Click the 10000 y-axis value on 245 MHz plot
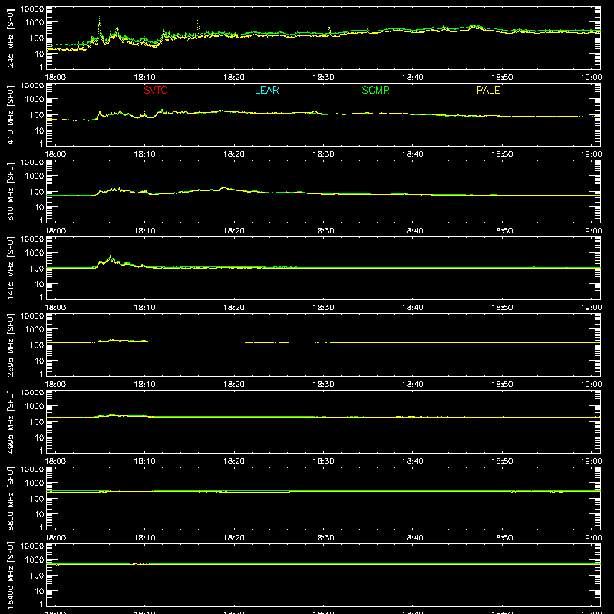614x614 pixels. point(32,9)
